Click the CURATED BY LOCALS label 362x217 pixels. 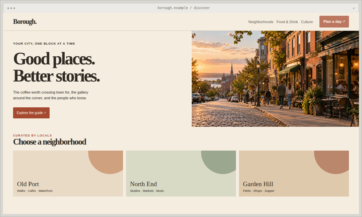(x=33, y=135)
